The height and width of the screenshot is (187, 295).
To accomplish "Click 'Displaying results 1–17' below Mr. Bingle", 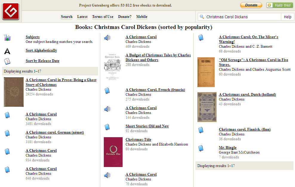I will (x=216, y=166).
